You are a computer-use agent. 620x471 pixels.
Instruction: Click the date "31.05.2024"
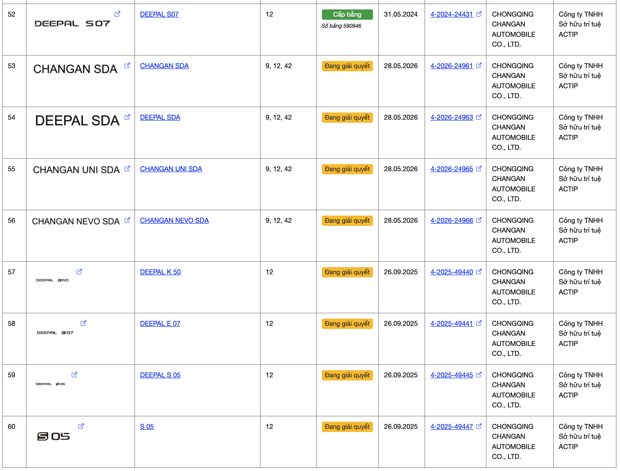[401, 14]
